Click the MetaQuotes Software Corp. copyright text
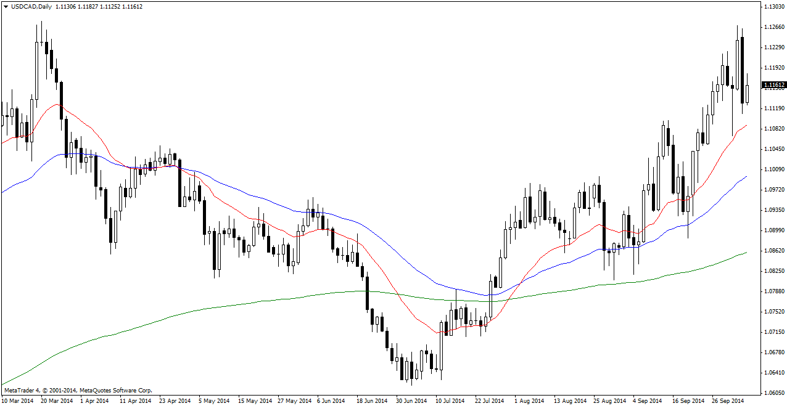The height and width of the screenshot is (406, 787). point(78,391)
